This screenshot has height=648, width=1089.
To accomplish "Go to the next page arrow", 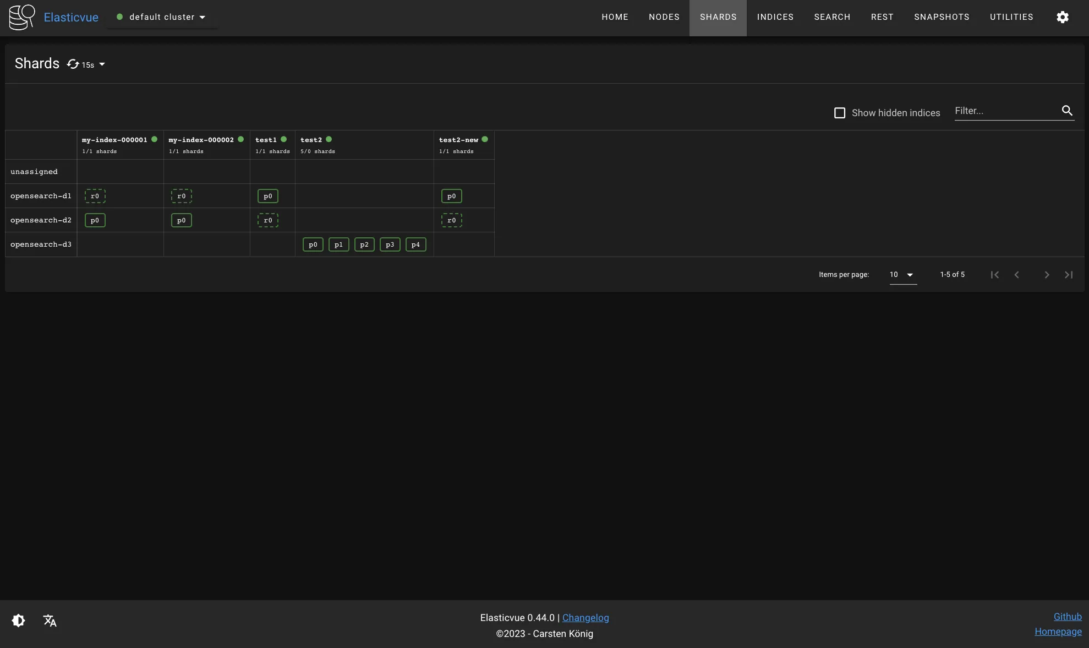I will click(x=1047, y=275).
